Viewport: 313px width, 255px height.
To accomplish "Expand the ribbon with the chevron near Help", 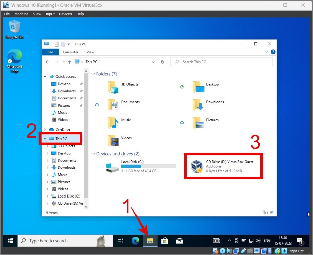I will [x=267, y=52].
